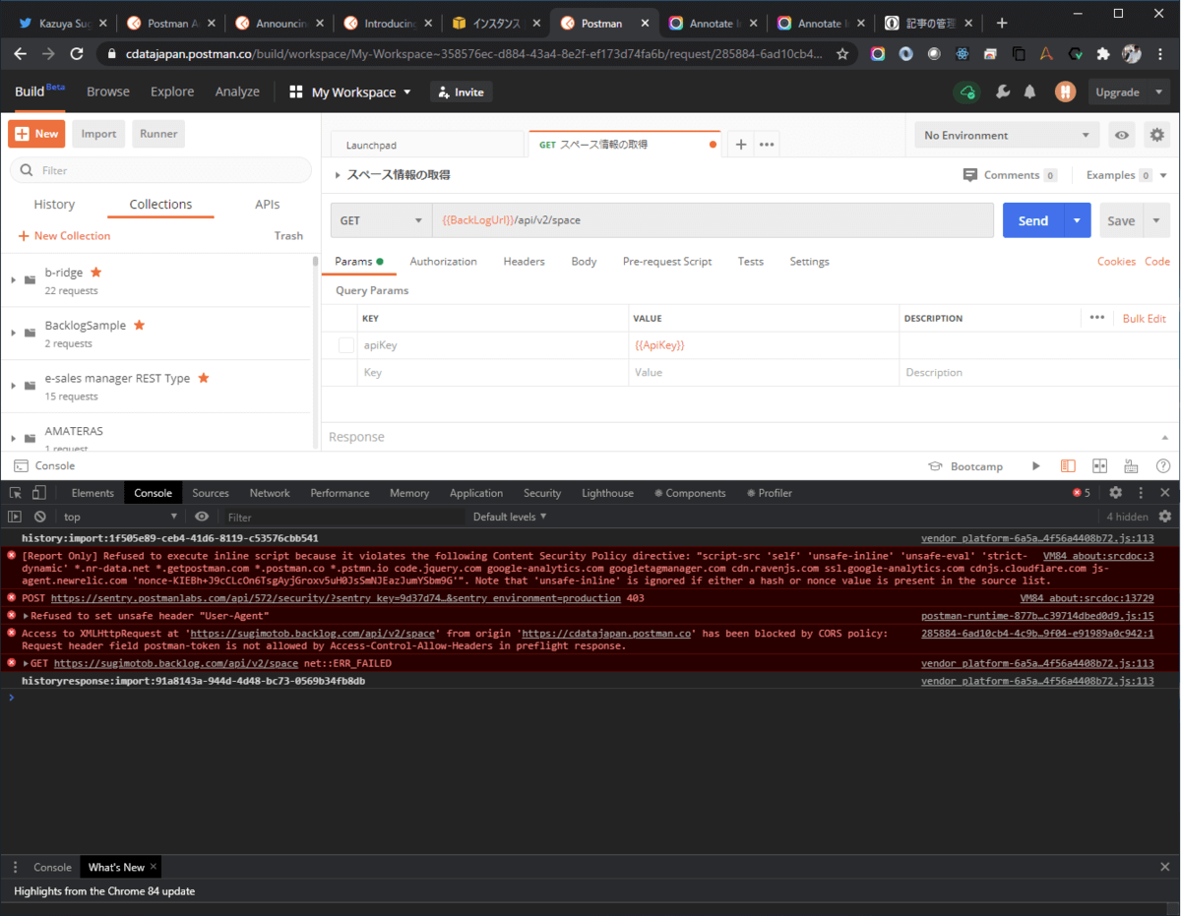Open manage environments gear icon
This screenshot has width=1181, height=916.
pyautogui.click(x=1157, y=135)
